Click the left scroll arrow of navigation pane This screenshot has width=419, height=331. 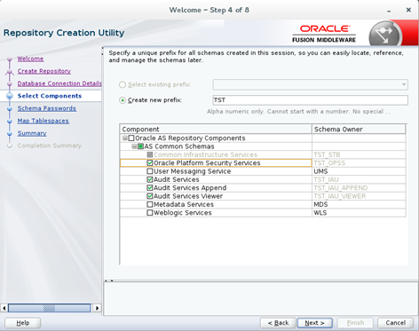(x=4, y=308)
